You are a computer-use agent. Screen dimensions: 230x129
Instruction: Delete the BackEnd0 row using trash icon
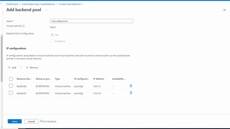(x=131, y=86)
